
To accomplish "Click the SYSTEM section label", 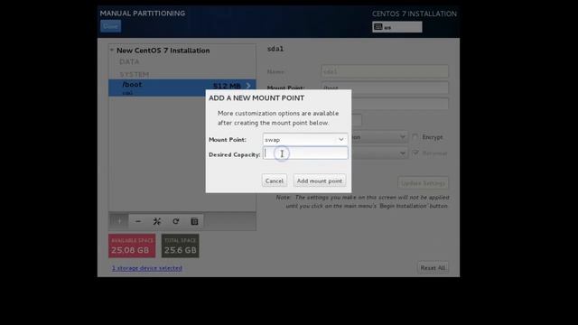I will coord(135,74).
